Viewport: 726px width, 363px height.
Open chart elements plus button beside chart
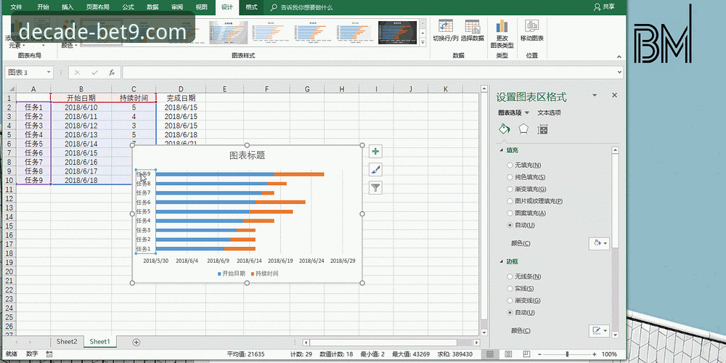click(x=376, y=152)
